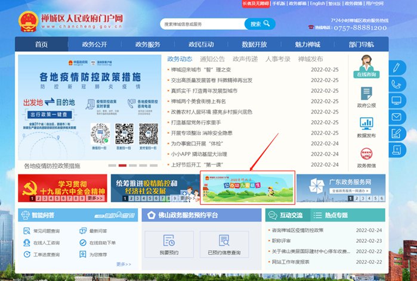Switch to 通知公告 tab

[212, 59]
